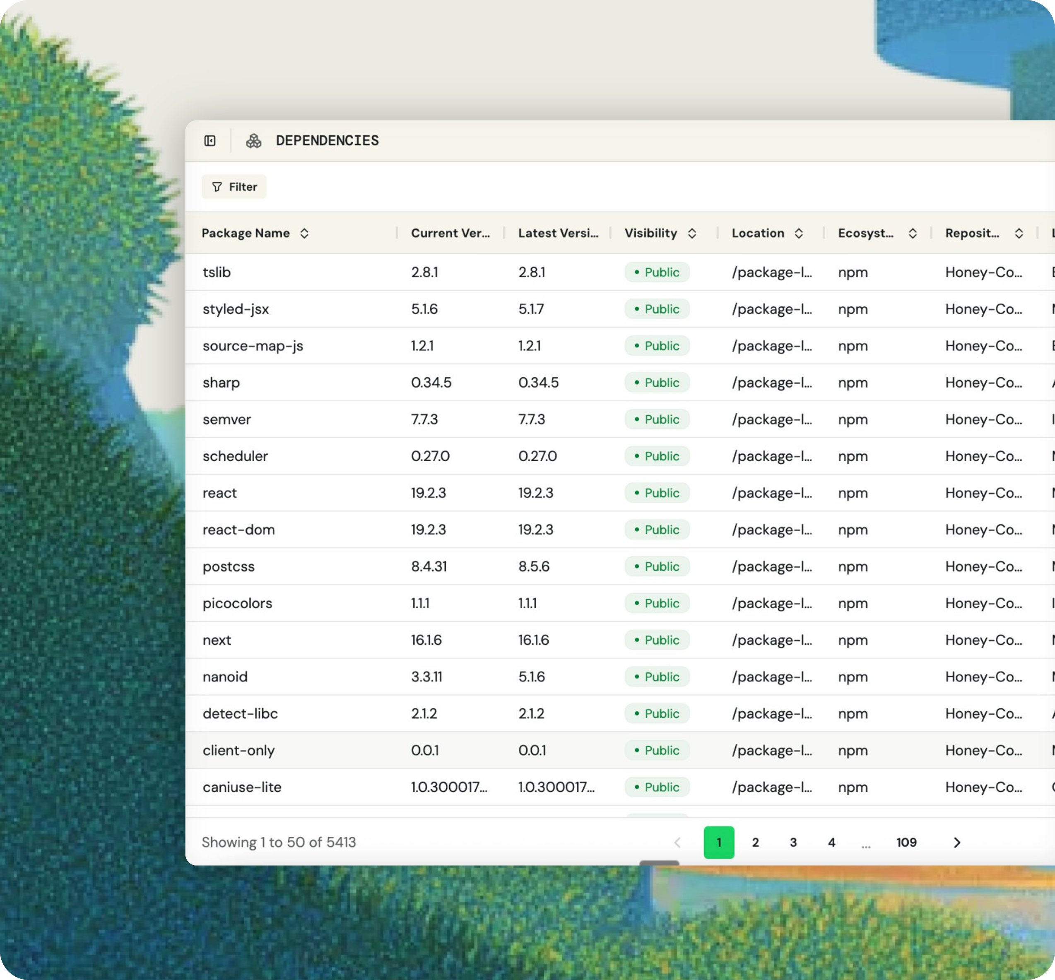This screenshot has width=1055, height=980.
Task: Click the Latest Version column header
Action: 557,234
